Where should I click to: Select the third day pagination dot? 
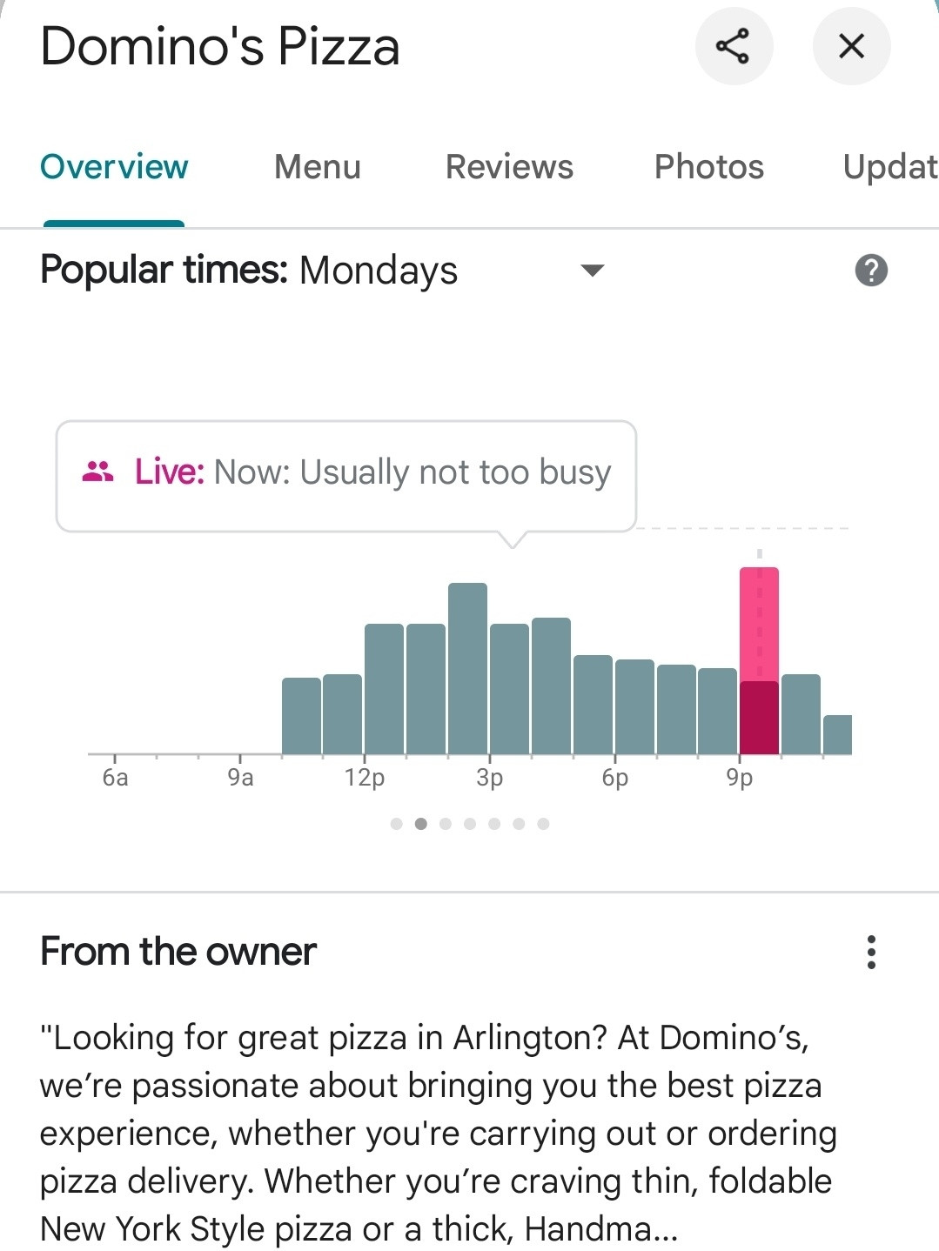[446, 824]
